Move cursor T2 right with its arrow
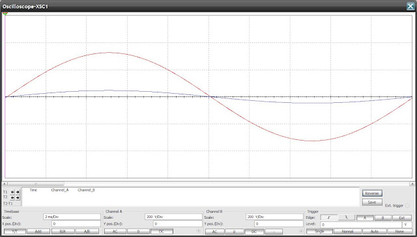 tap(18, 198)
